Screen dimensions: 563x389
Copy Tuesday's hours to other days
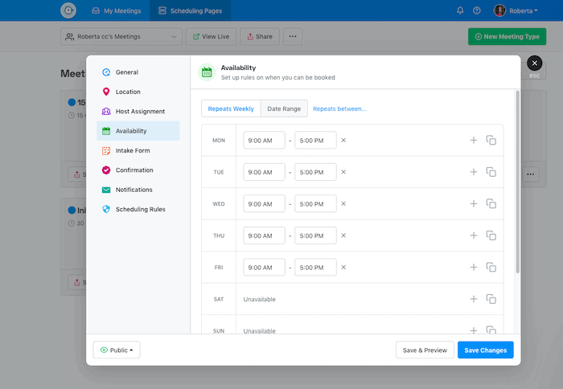point(491,172)
